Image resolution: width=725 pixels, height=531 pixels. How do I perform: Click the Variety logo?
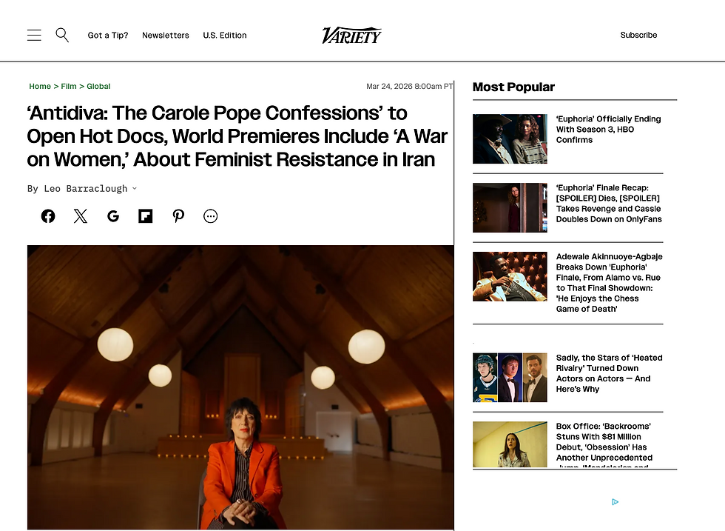pyautogui.click(x=351, y=36)
